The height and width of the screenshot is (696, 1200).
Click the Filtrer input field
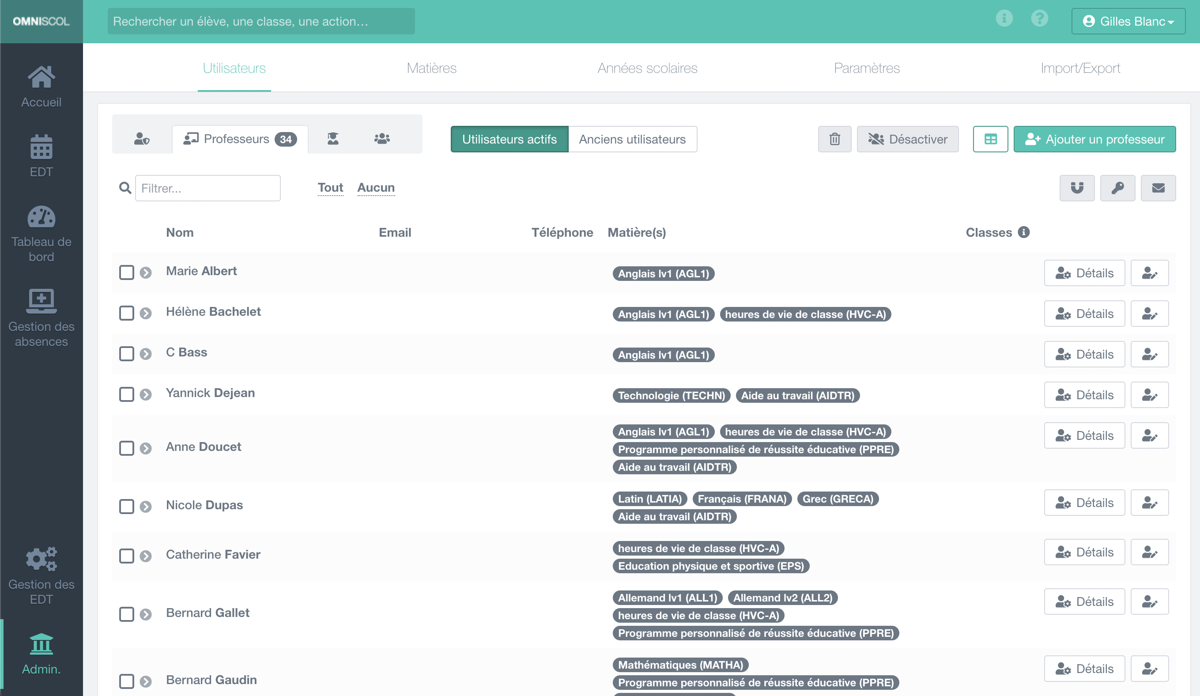[208, 188]
